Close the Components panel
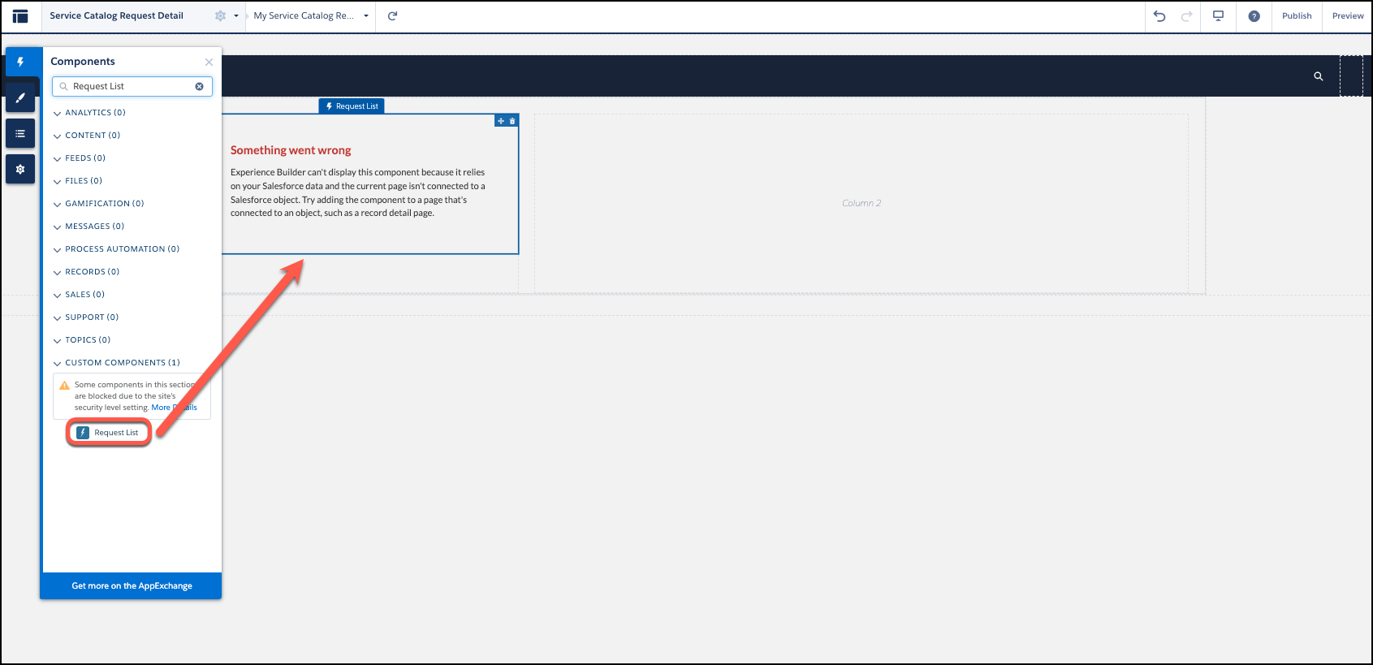Image resolution: width=1373 pixels, height=665 pixels. point(209,62)
